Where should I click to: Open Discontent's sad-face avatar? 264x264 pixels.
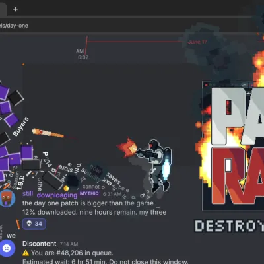click(7, 249)
